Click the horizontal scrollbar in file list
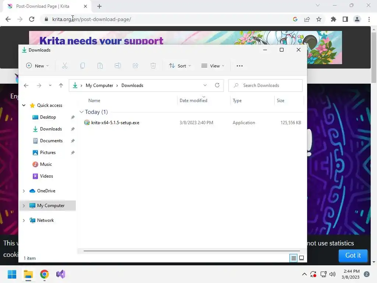 (x=191, y=251)
